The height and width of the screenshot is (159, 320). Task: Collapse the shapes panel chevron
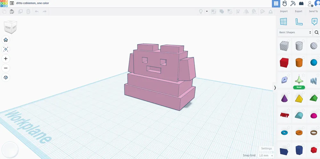[275, 88]
